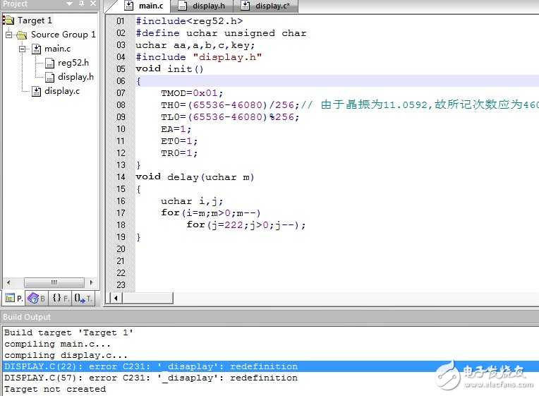Click the #include<reg52.h> code line
The height and width of the screenshot is (396, 539).
click(x=189, y=21)
